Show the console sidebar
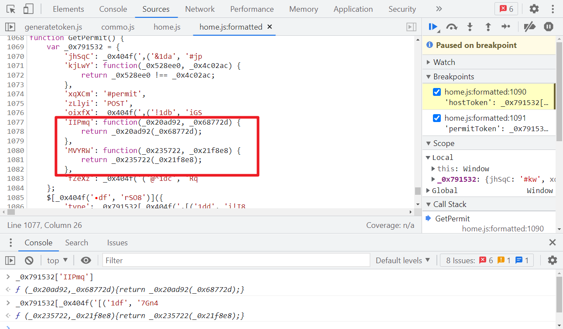563x329 pixels. [x=10, y=261]
